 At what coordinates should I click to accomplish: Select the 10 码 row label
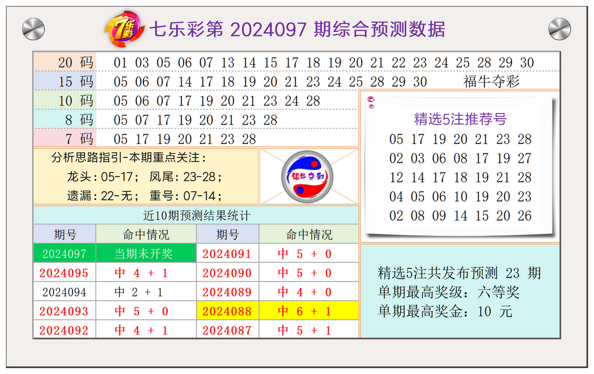click(65, 101)
